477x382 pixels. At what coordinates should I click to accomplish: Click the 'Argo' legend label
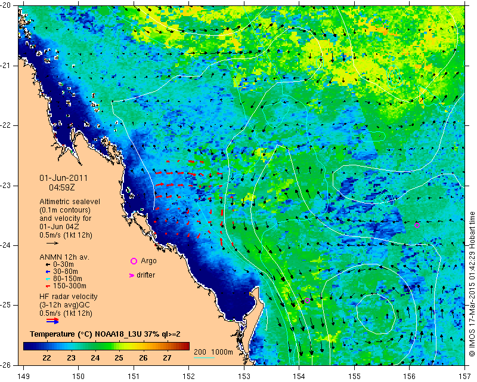pos(148,261)
